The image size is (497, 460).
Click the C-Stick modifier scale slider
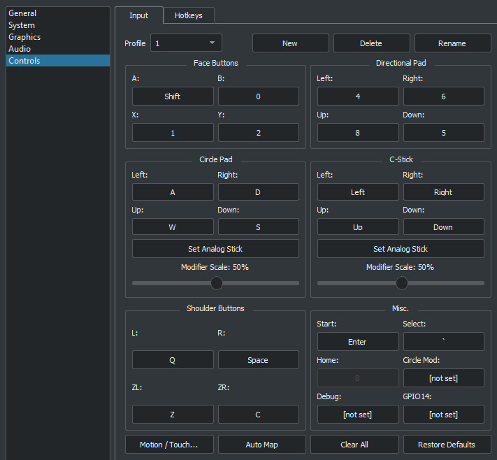click(401, 283)
